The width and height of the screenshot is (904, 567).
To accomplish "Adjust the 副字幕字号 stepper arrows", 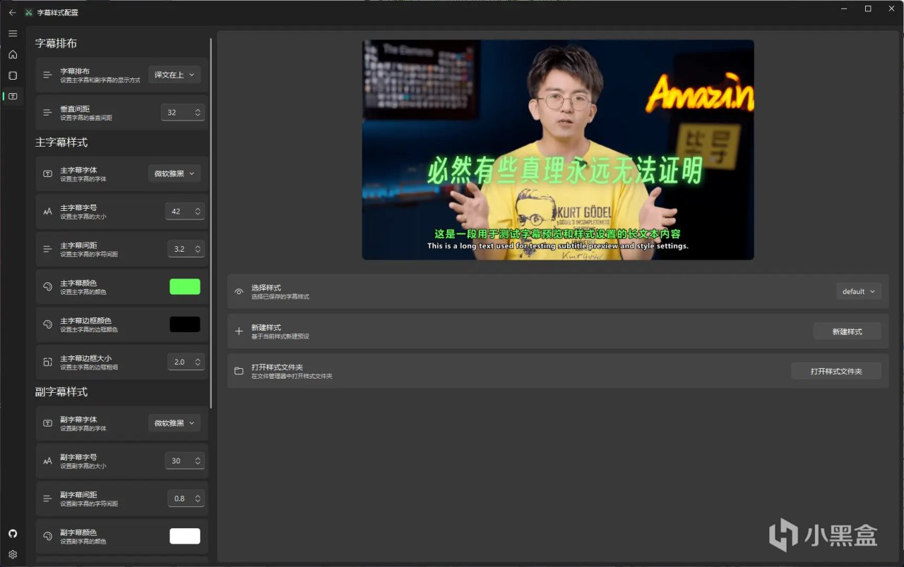I will click(198, 461).
